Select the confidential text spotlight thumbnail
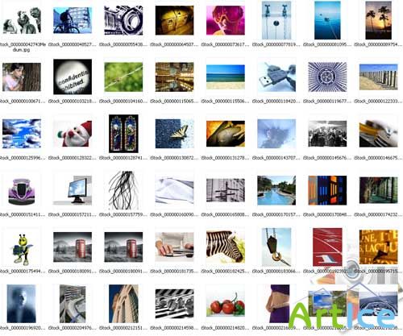This screenshot has width=403, height=336. 73,77
